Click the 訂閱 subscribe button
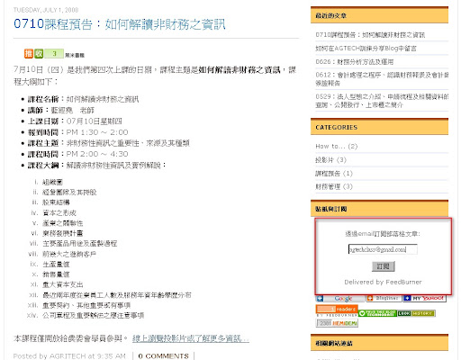This screenshot has height=360, width=461. (383, 266)
